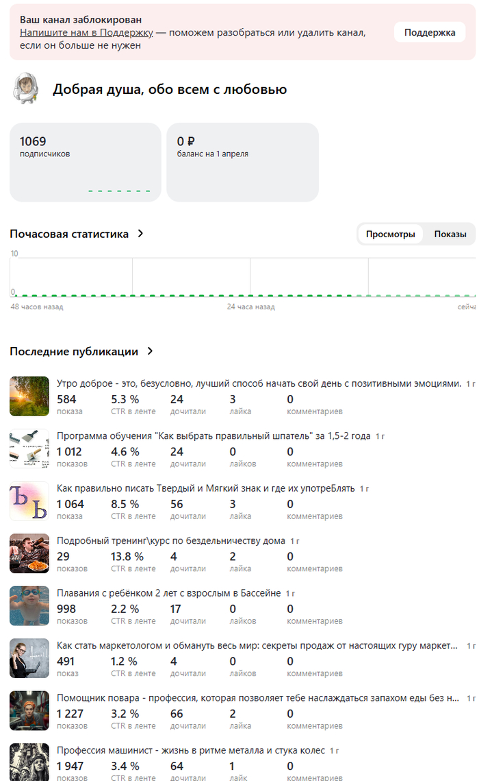
Task: Click the marketer woman post thumbnail
Action: (x=29, y=658)
